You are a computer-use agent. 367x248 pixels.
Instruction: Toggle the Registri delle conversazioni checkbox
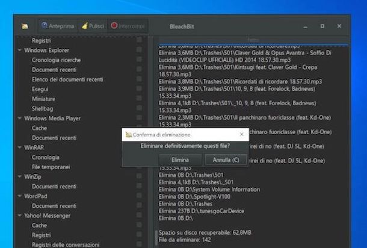click(139, 244)
